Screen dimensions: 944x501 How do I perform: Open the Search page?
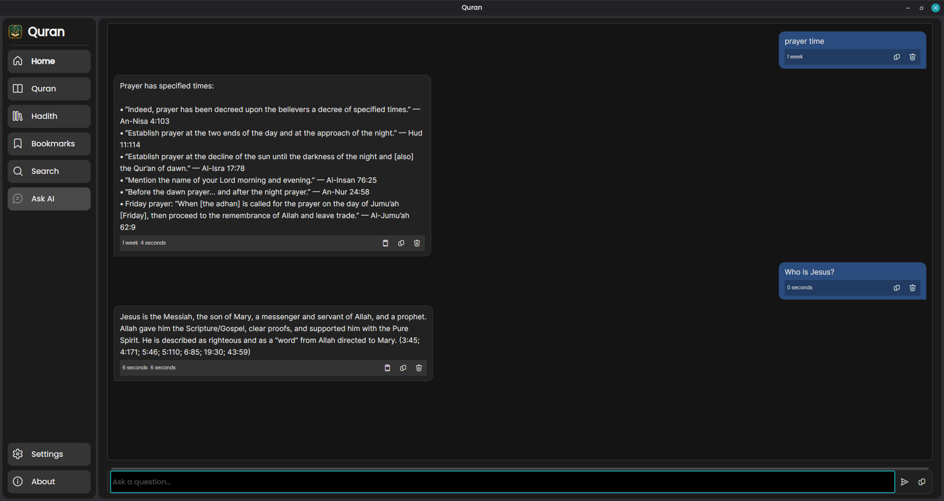(x=49, y=171)
